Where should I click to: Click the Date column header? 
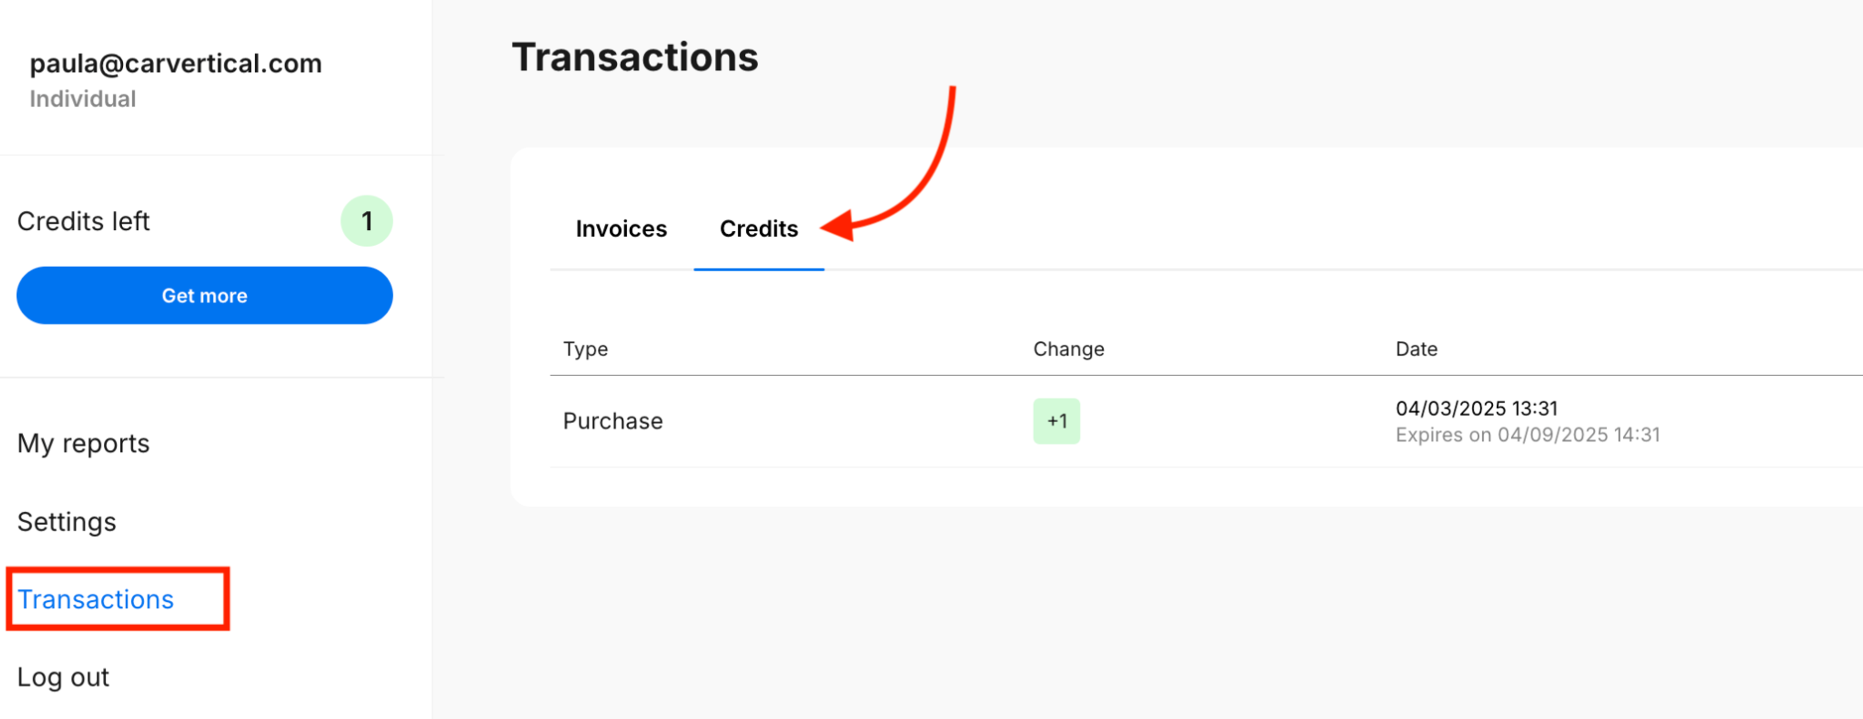click(x=1416, y=349)
